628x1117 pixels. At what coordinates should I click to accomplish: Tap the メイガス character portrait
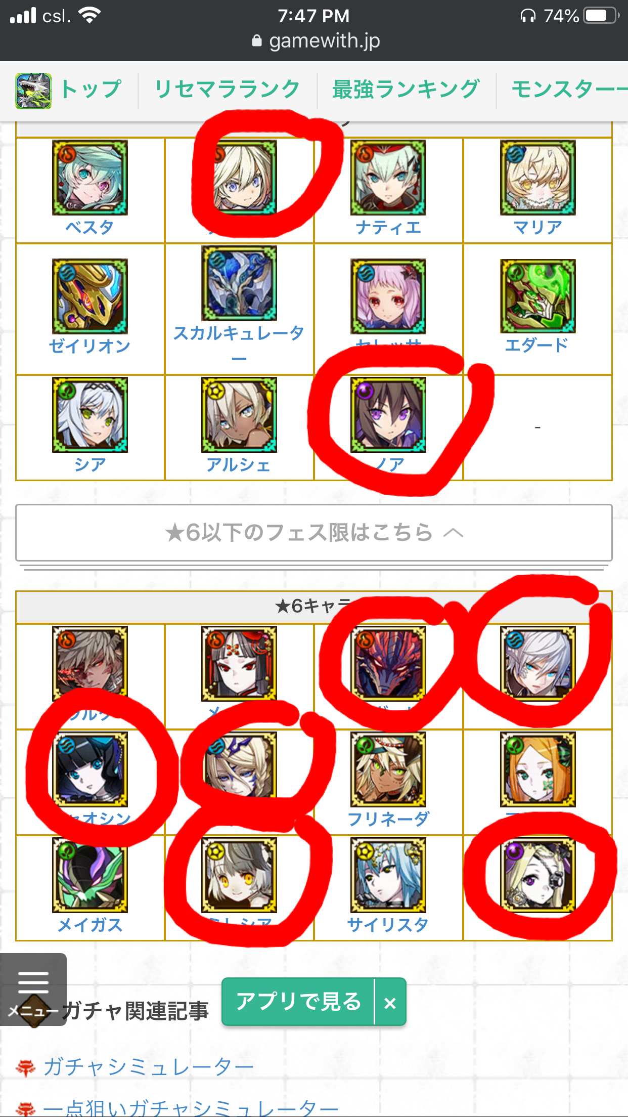point(90,875)
